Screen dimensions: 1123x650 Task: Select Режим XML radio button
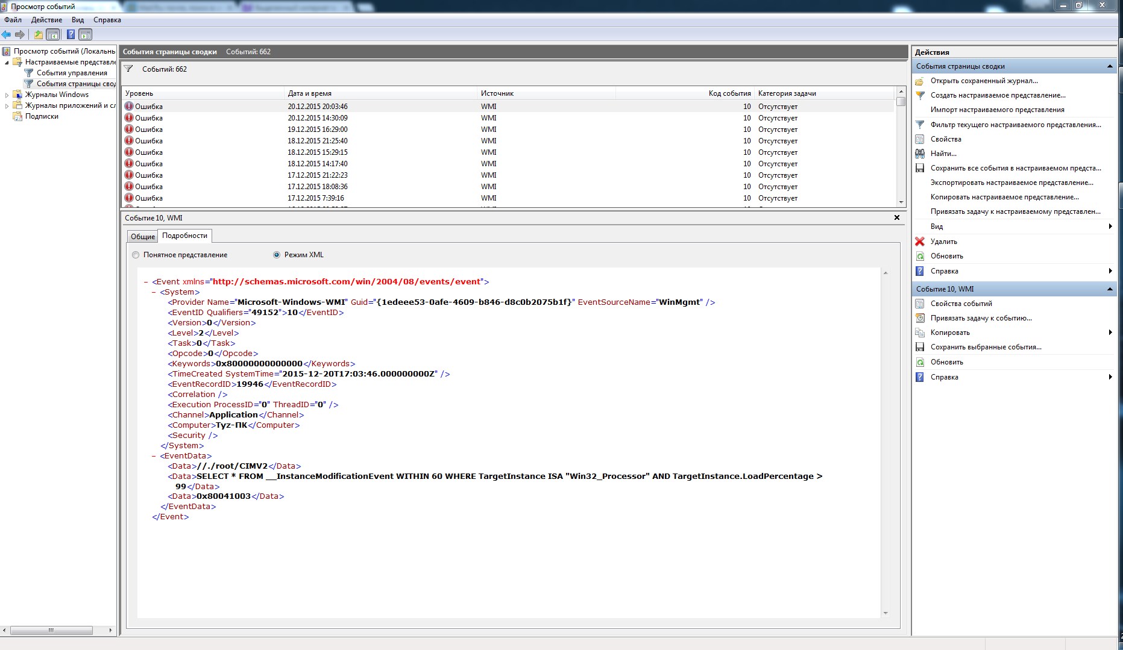(x=277, y=255)
